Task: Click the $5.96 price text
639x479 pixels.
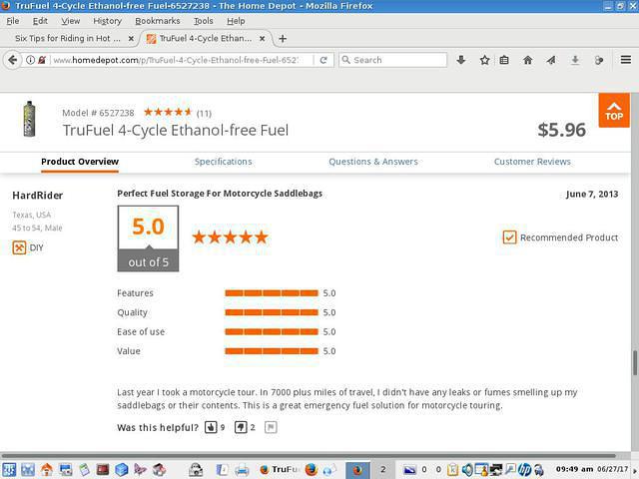Action: [x=561, y=130]
